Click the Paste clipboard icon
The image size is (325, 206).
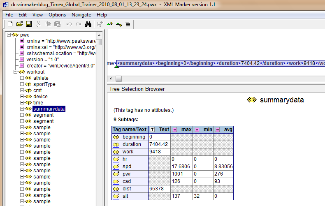[57, 24]
